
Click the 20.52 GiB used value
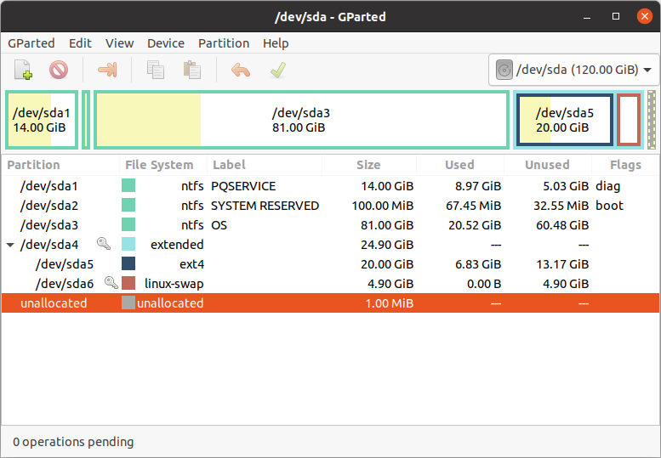tap(475, 225)
